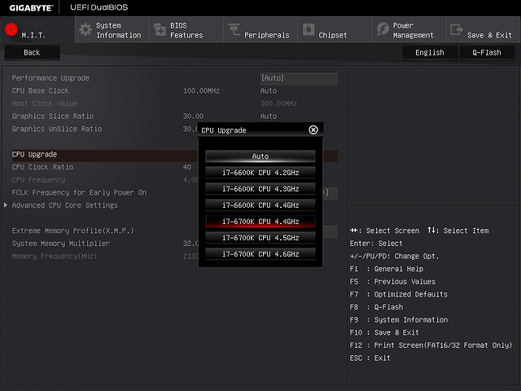Click the GIGABYTE logo
This screenshot has width=521, height=391.
31,7
